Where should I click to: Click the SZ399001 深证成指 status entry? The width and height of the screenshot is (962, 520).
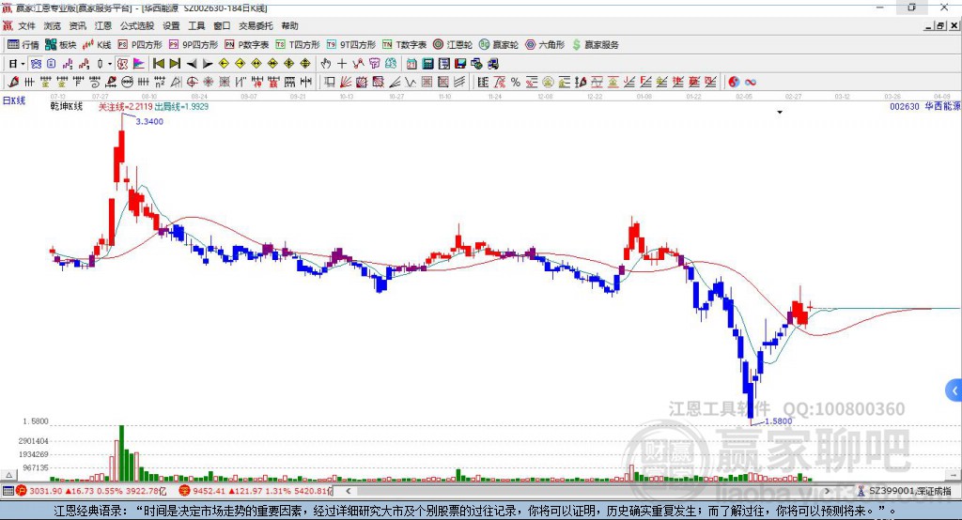(904, 491)
